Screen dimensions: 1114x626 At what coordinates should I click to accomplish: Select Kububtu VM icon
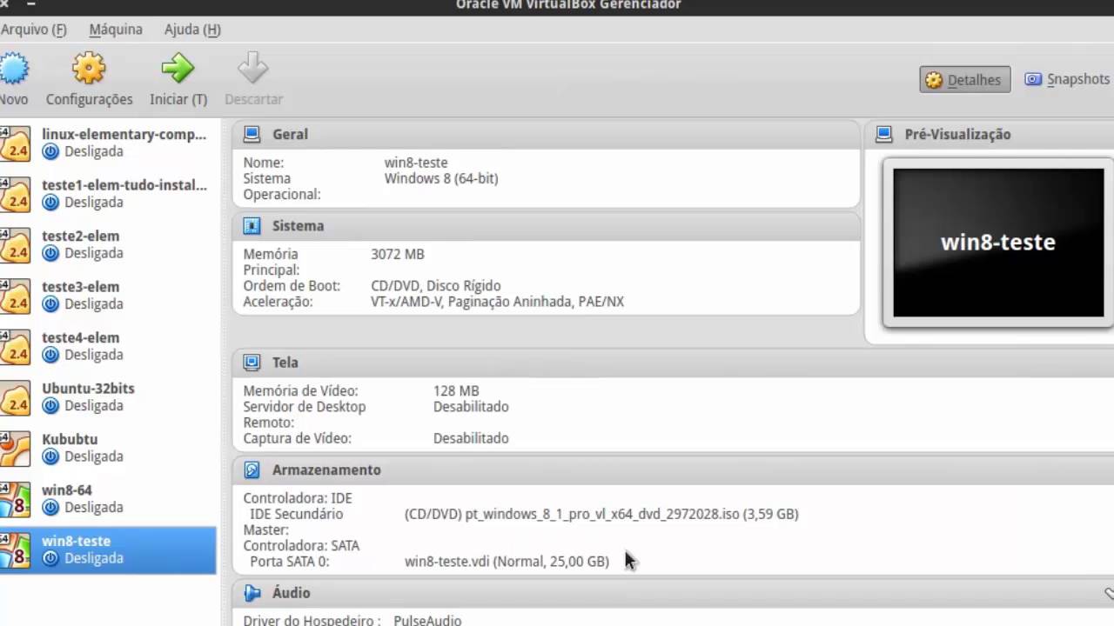pos(15,449)
